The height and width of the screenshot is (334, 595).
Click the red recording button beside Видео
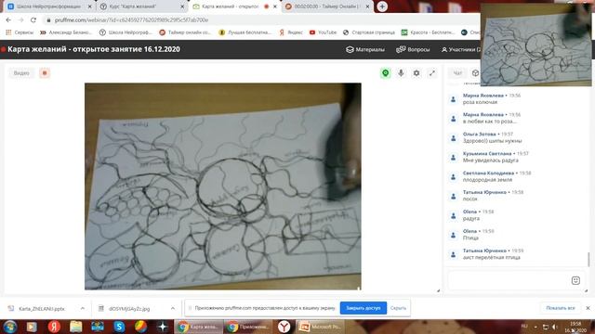click(x=45, y=73)
